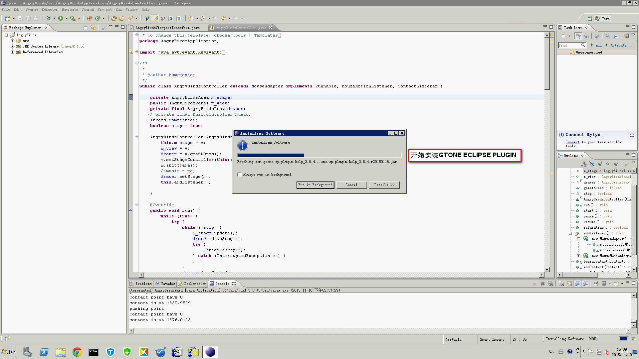The height and width of the screenshot is (359, 639).
Task: Click New Task icon in Task List
Action: tap(564, 36)
